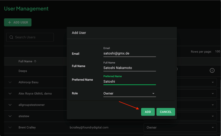Click the info icon in Deeps row
Screen dimensions: 221x136
click(x=212, y=70)
